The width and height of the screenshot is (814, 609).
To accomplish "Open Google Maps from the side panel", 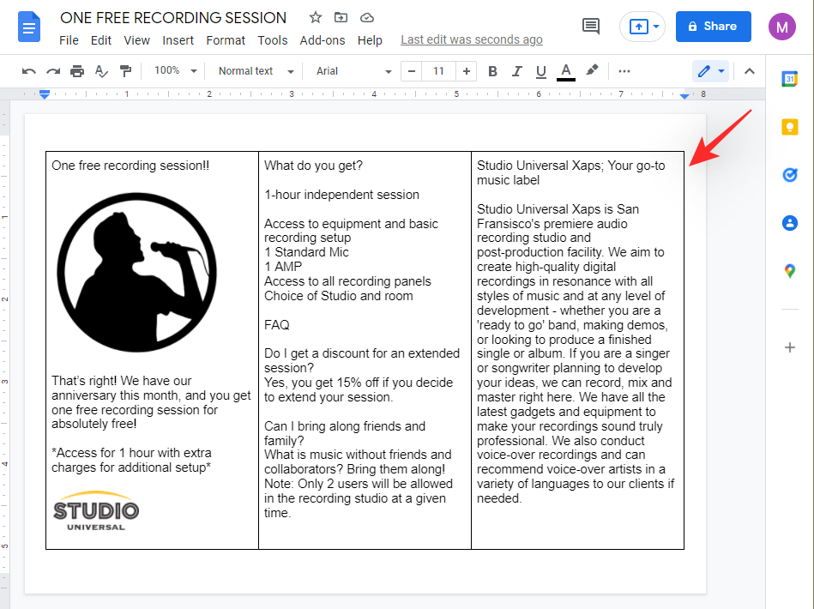I will pos(790,271).
